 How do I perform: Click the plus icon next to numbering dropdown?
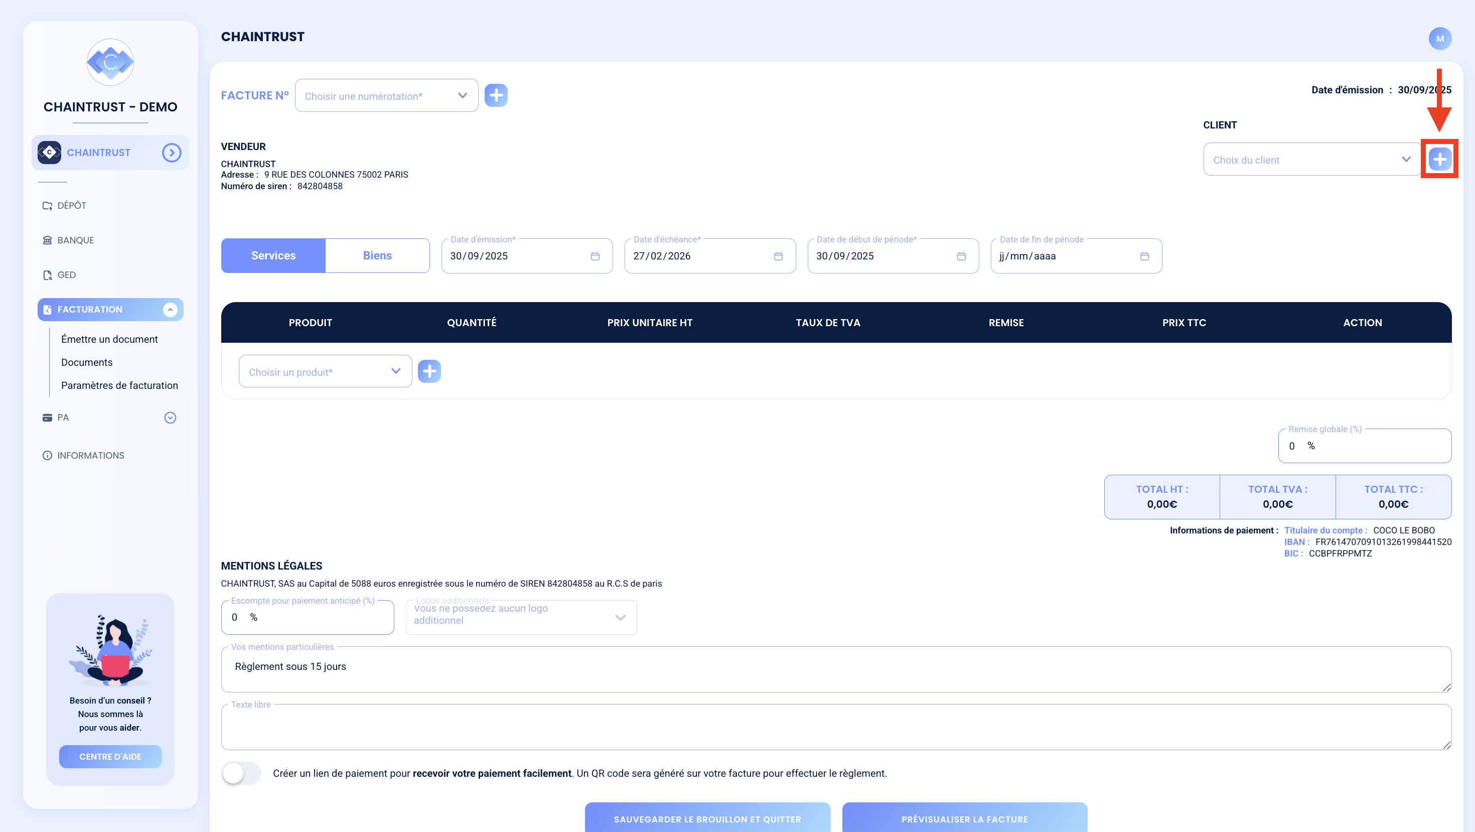tap(496, 95)
